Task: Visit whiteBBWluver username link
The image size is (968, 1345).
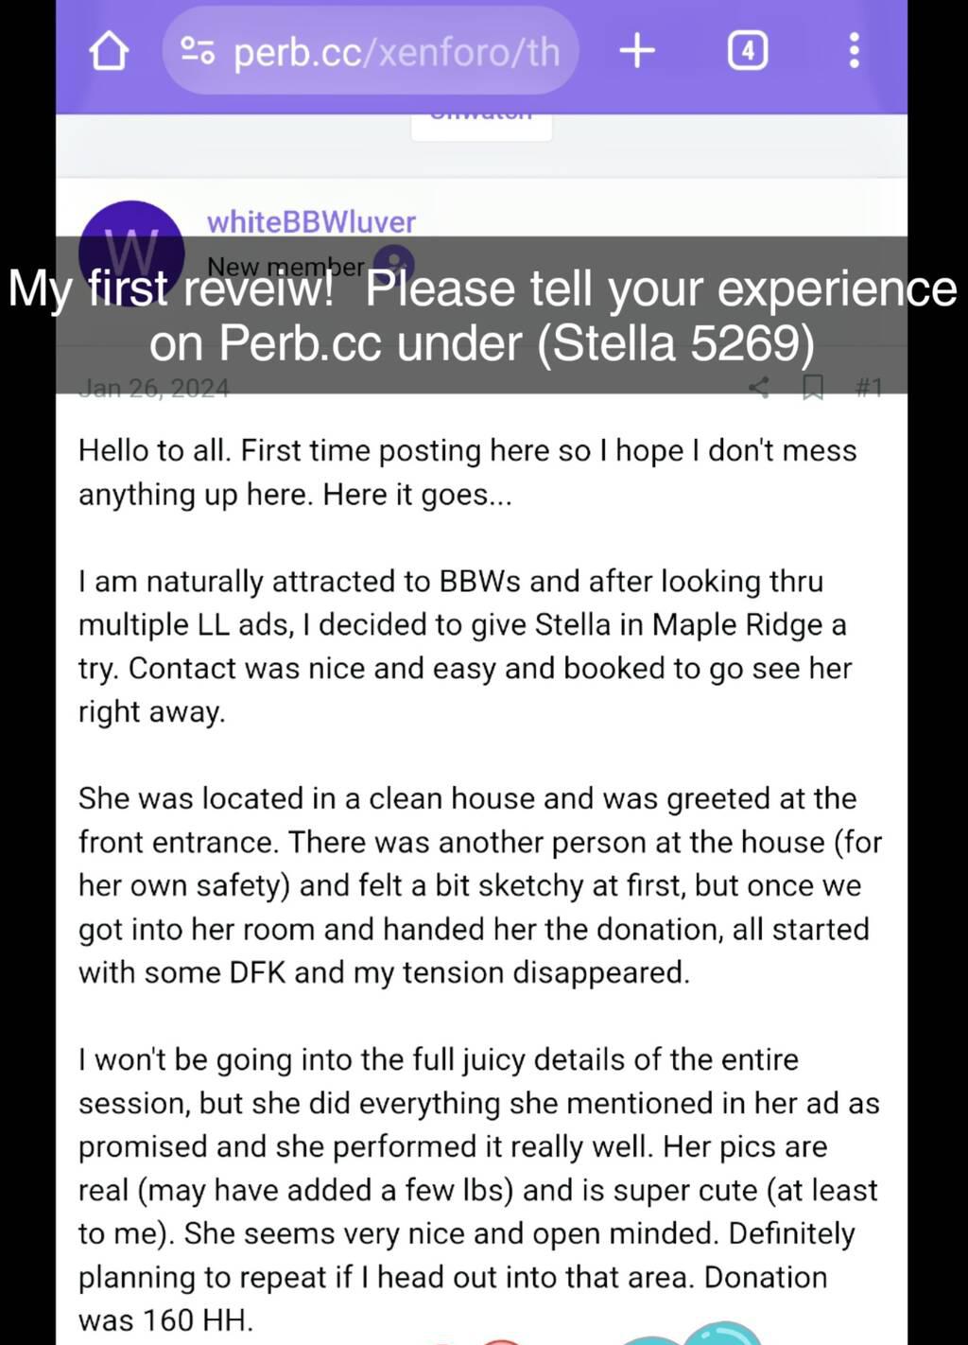Action: click(311, 221)
